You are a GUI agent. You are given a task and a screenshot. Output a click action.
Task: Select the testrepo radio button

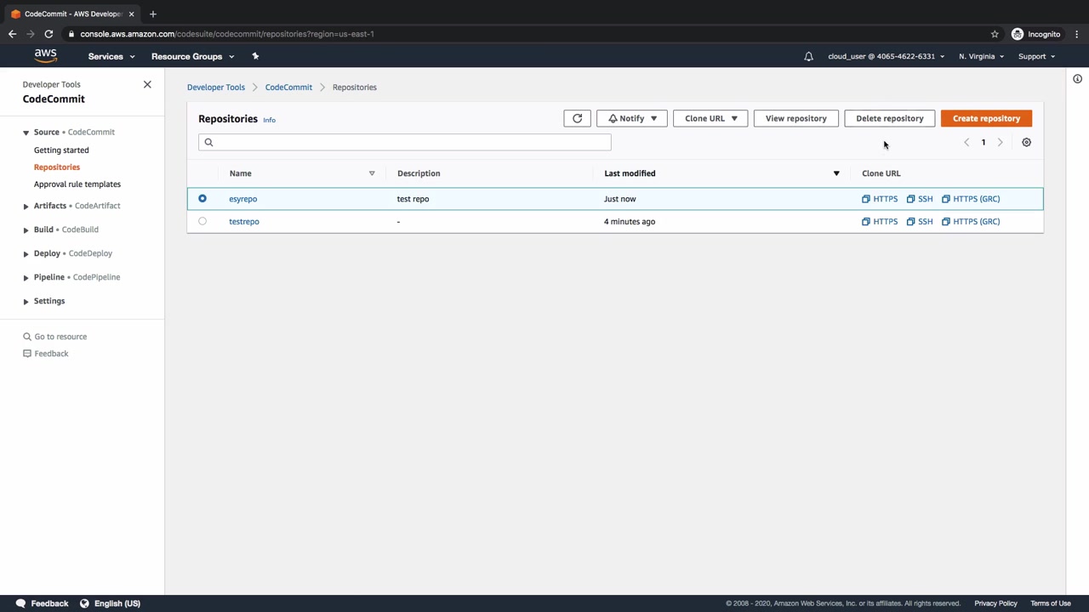202,221
